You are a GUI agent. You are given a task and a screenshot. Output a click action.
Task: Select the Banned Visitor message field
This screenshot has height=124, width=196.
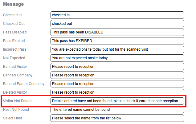pyautogui.click(x=117, y=67)
